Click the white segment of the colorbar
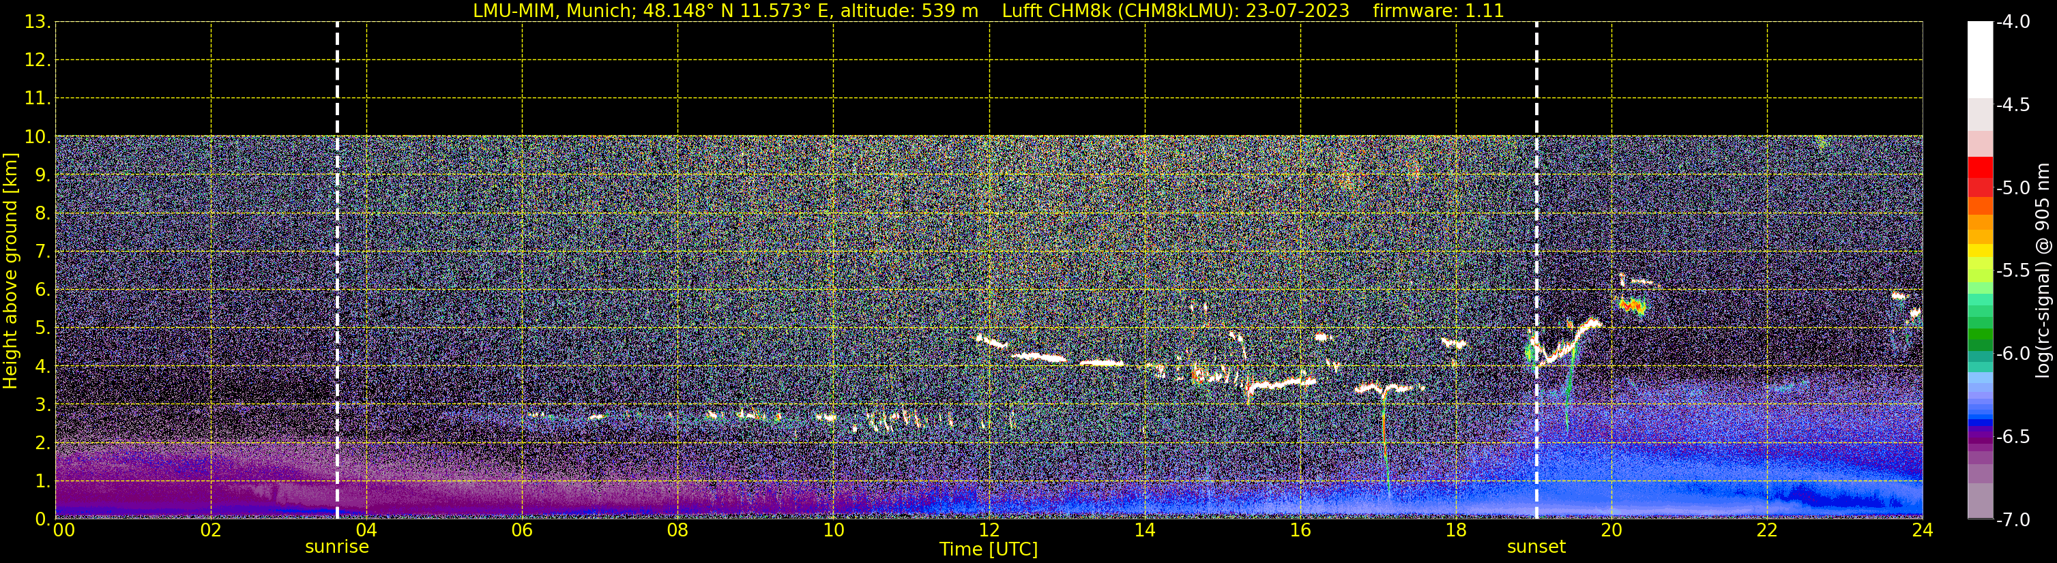 (x=1979, y=60)
